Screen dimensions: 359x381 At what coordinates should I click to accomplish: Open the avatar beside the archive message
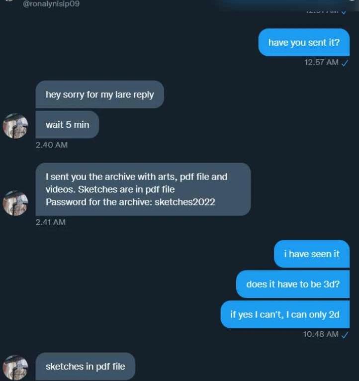(x=15, y=202)
